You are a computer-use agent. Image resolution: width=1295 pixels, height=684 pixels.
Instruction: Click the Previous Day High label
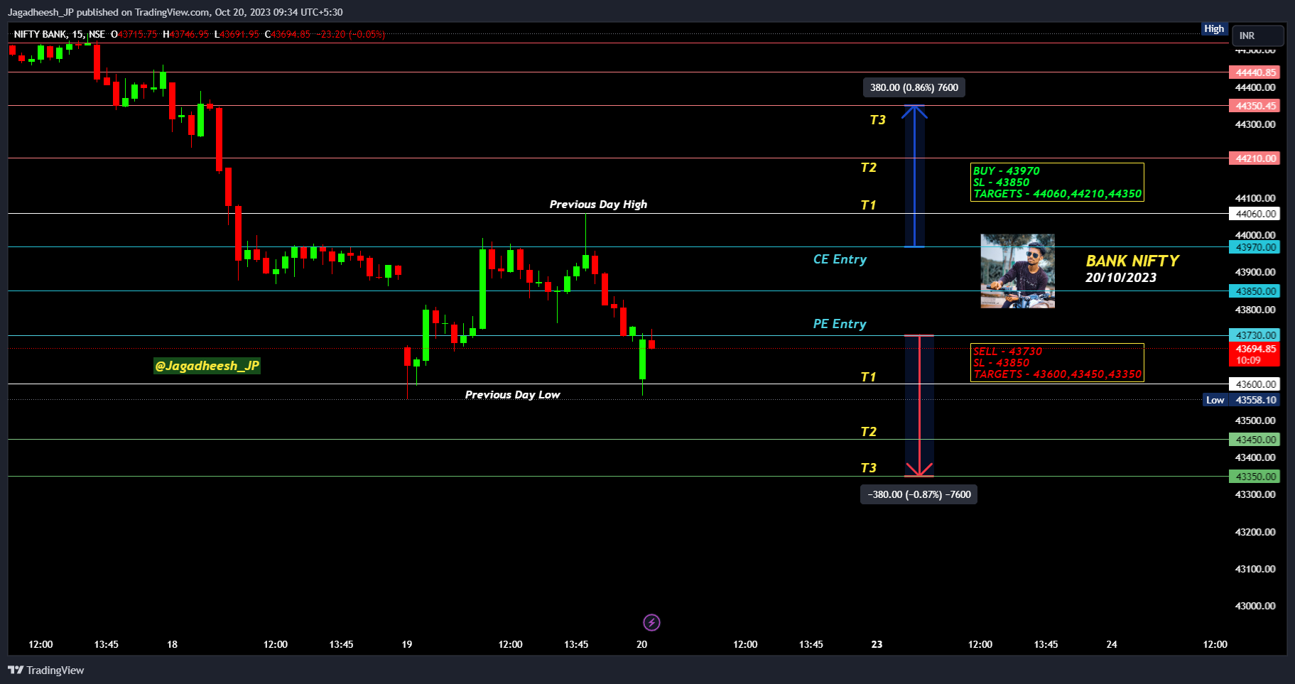(x=598, y=205)
